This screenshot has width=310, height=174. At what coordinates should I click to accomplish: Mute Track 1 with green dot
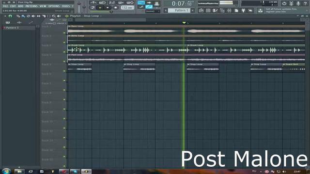pyautogui.click(x=64, y=33)
